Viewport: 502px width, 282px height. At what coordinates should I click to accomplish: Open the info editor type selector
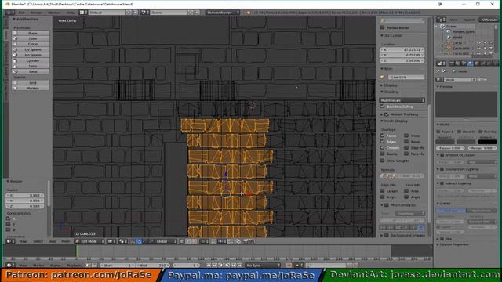point(10,13)
